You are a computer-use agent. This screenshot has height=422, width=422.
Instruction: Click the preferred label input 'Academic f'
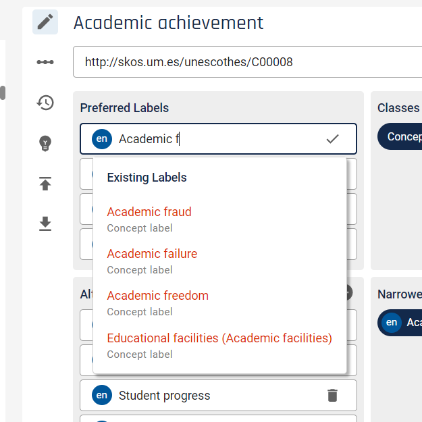[x=218, y=139]
